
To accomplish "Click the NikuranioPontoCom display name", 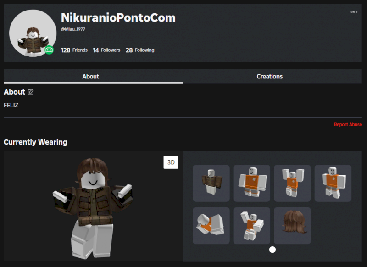I will tap(118, 17).
